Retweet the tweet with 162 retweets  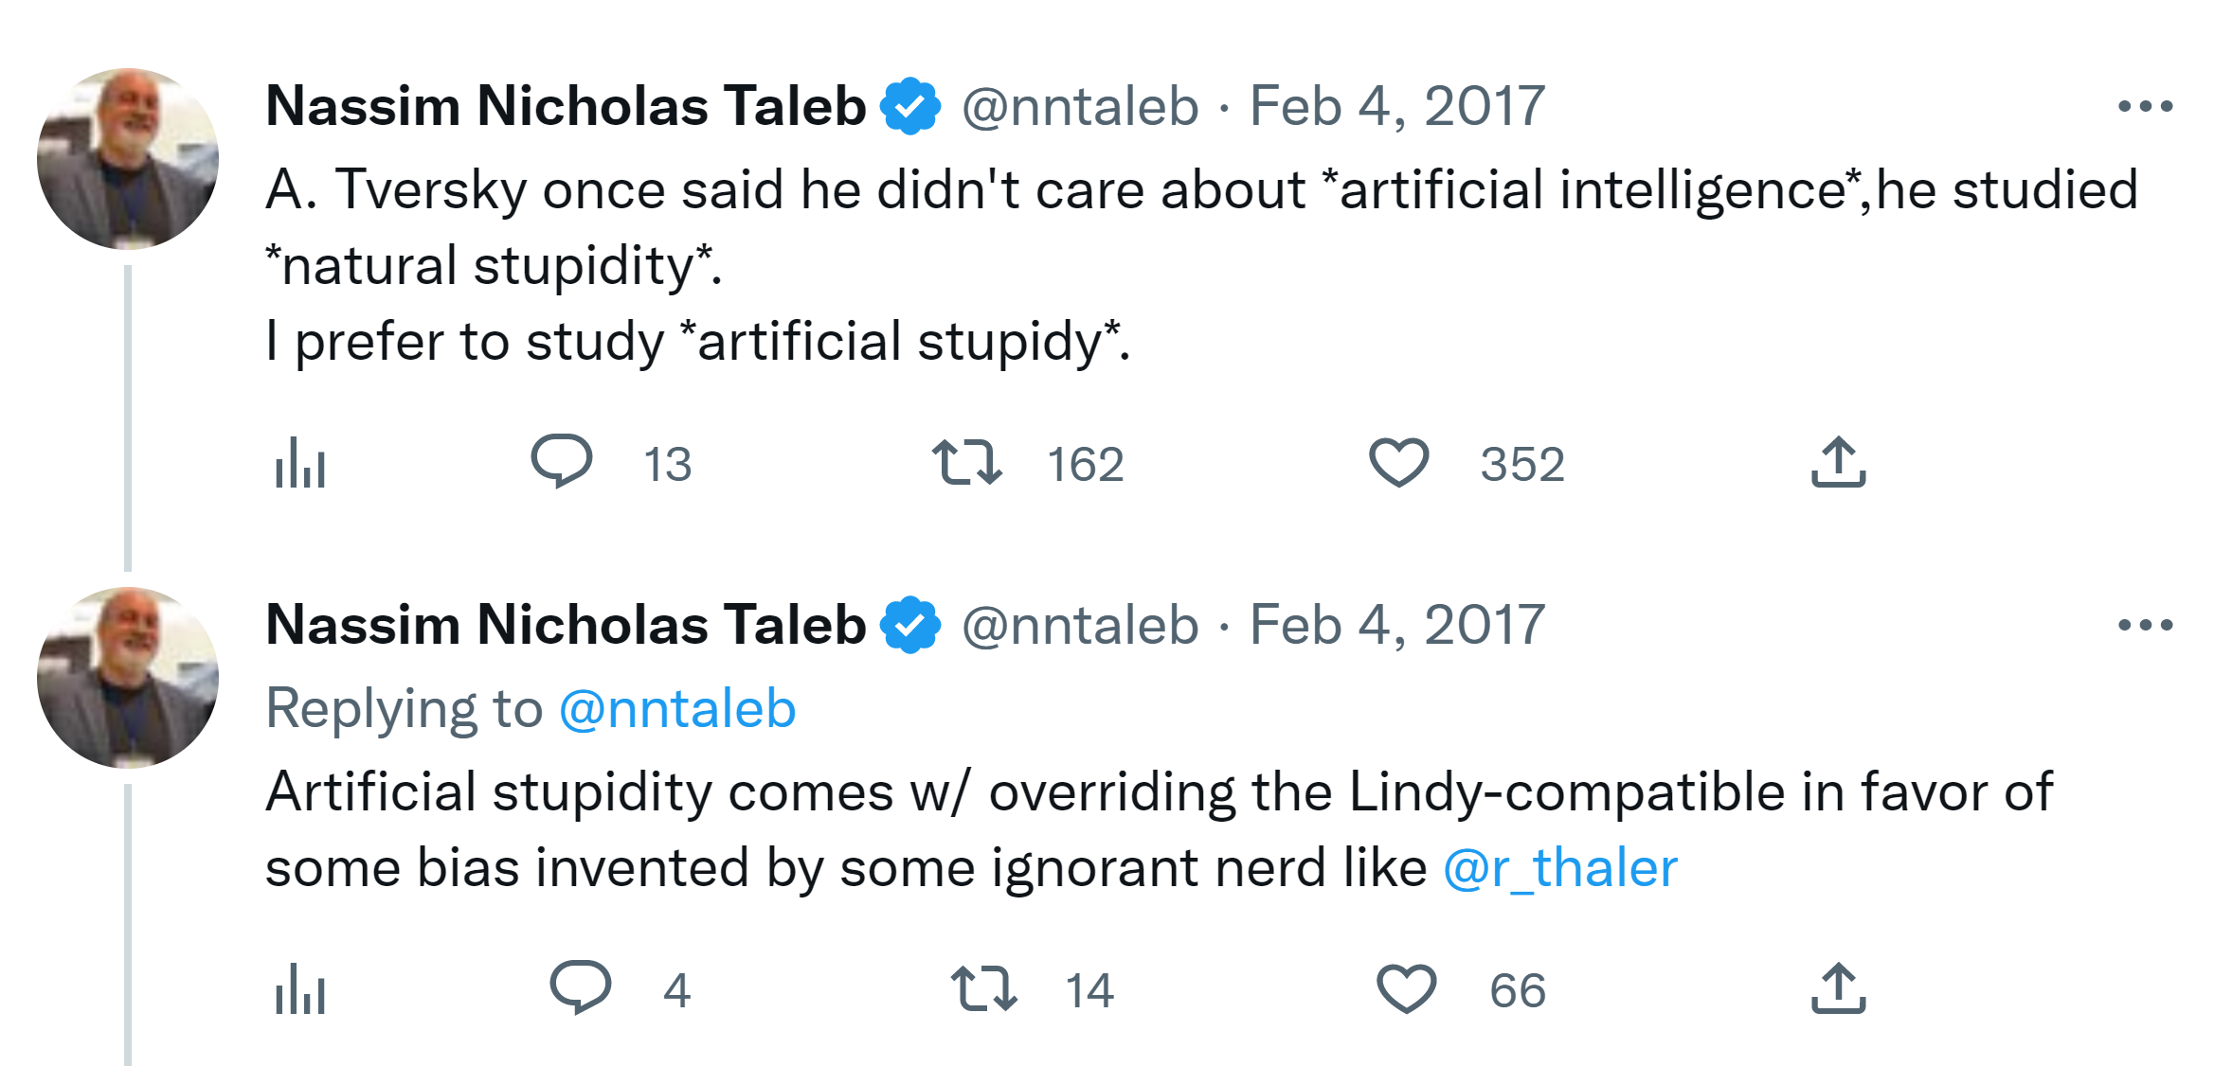point(966,462)
